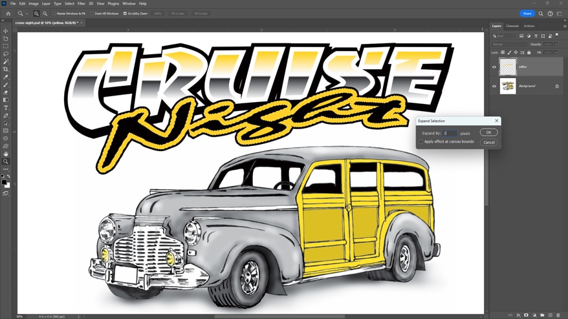Open the Filter menu
The width and height of the screenshot is (568, 319).
[82, 4]
